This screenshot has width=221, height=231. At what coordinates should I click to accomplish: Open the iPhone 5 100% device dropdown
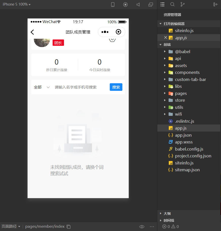coord(17,4)
